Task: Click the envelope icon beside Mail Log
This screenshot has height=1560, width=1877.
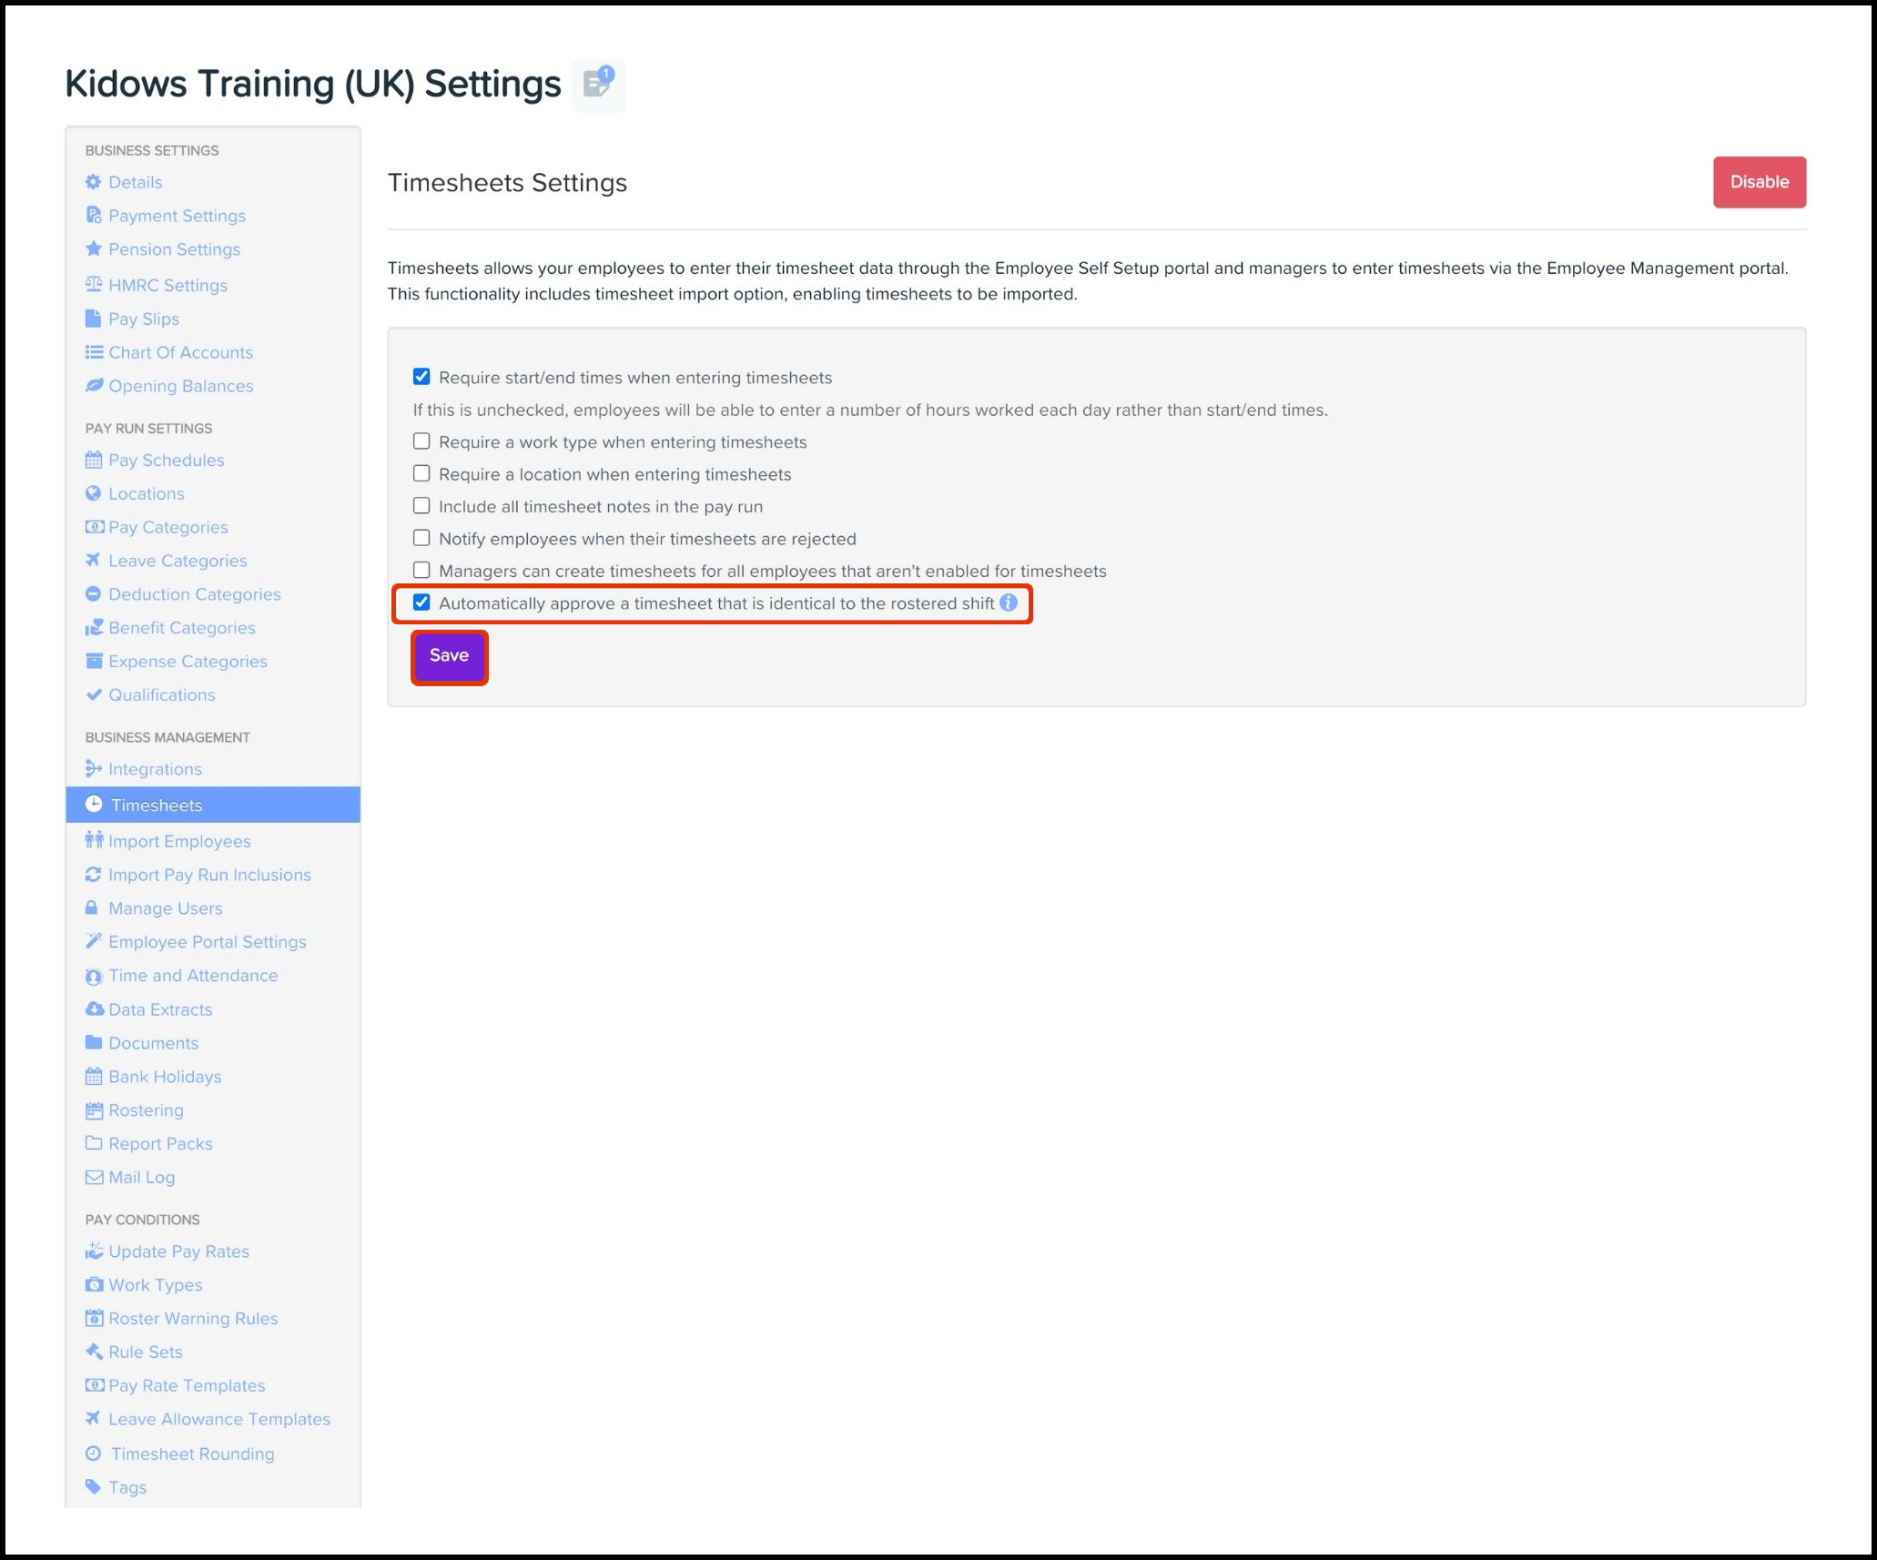Action: tap(94, 1177)
